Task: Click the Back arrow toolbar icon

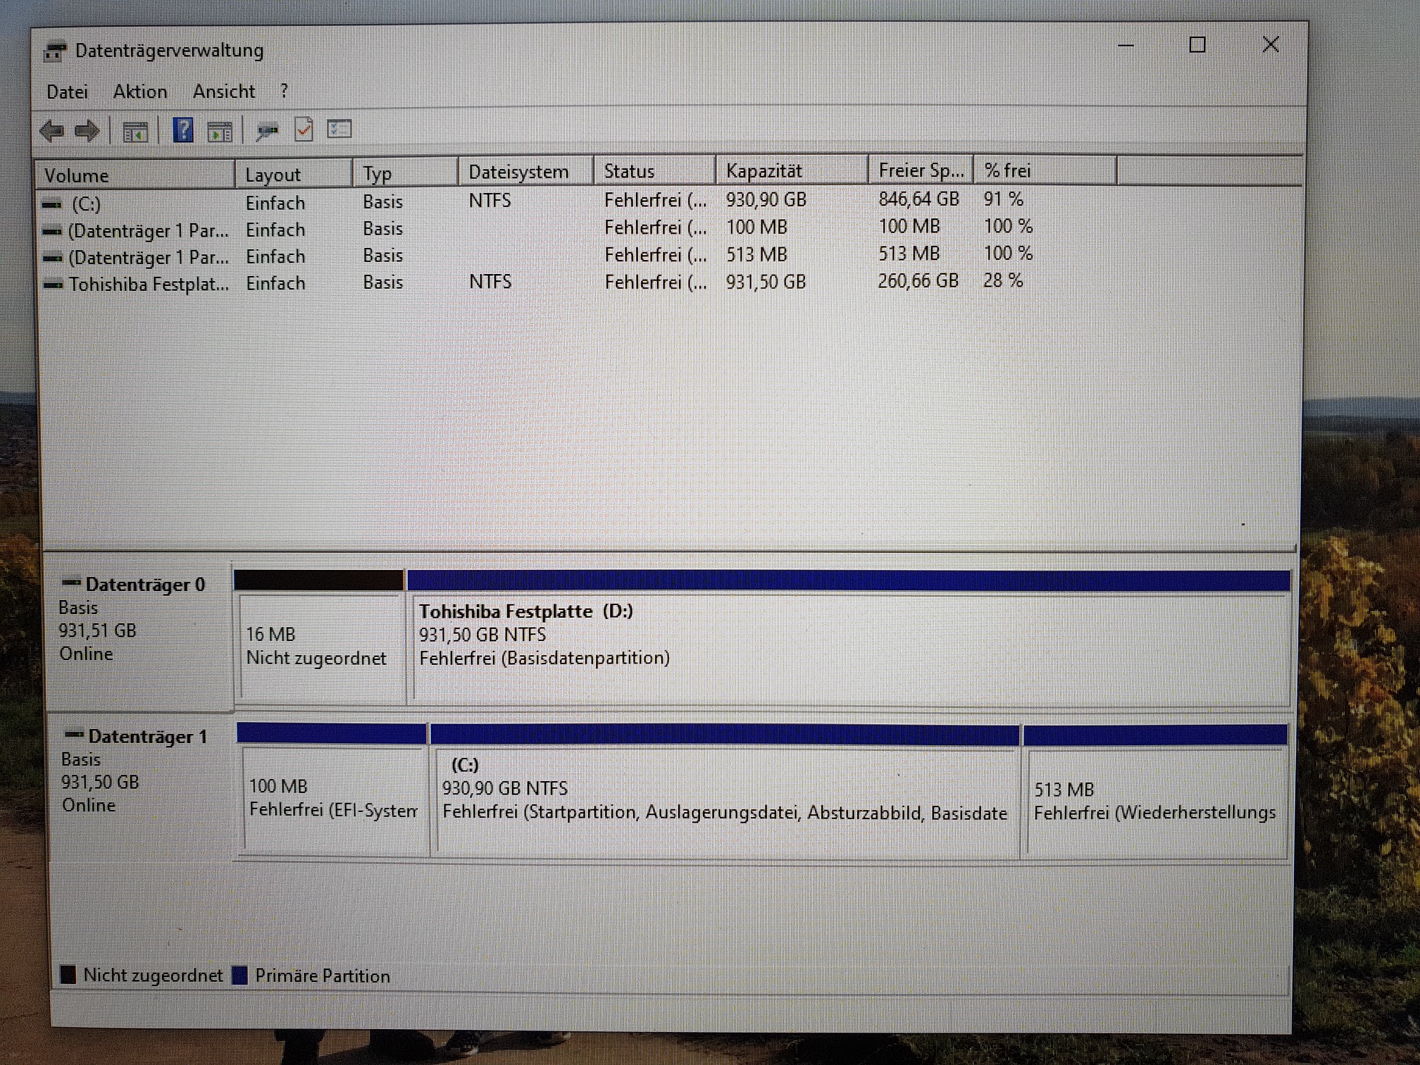Action: 52,131
